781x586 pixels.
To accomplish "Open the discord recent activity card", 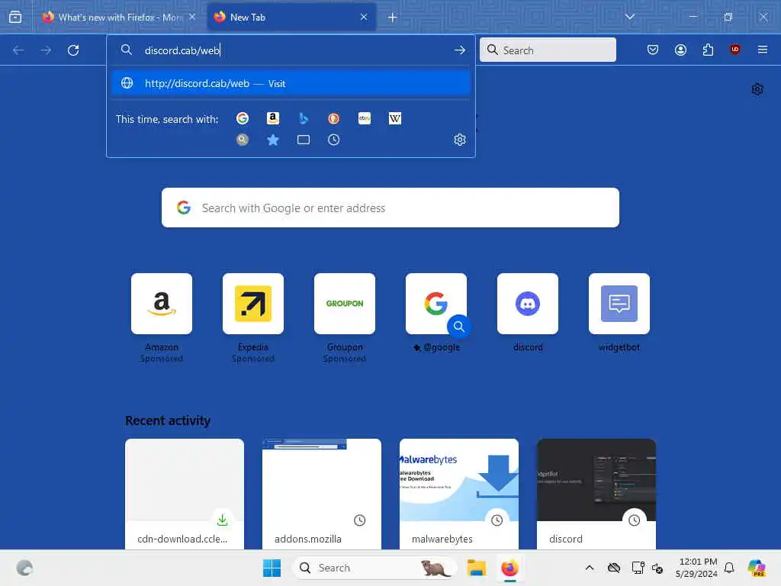I will click(596, 494).
